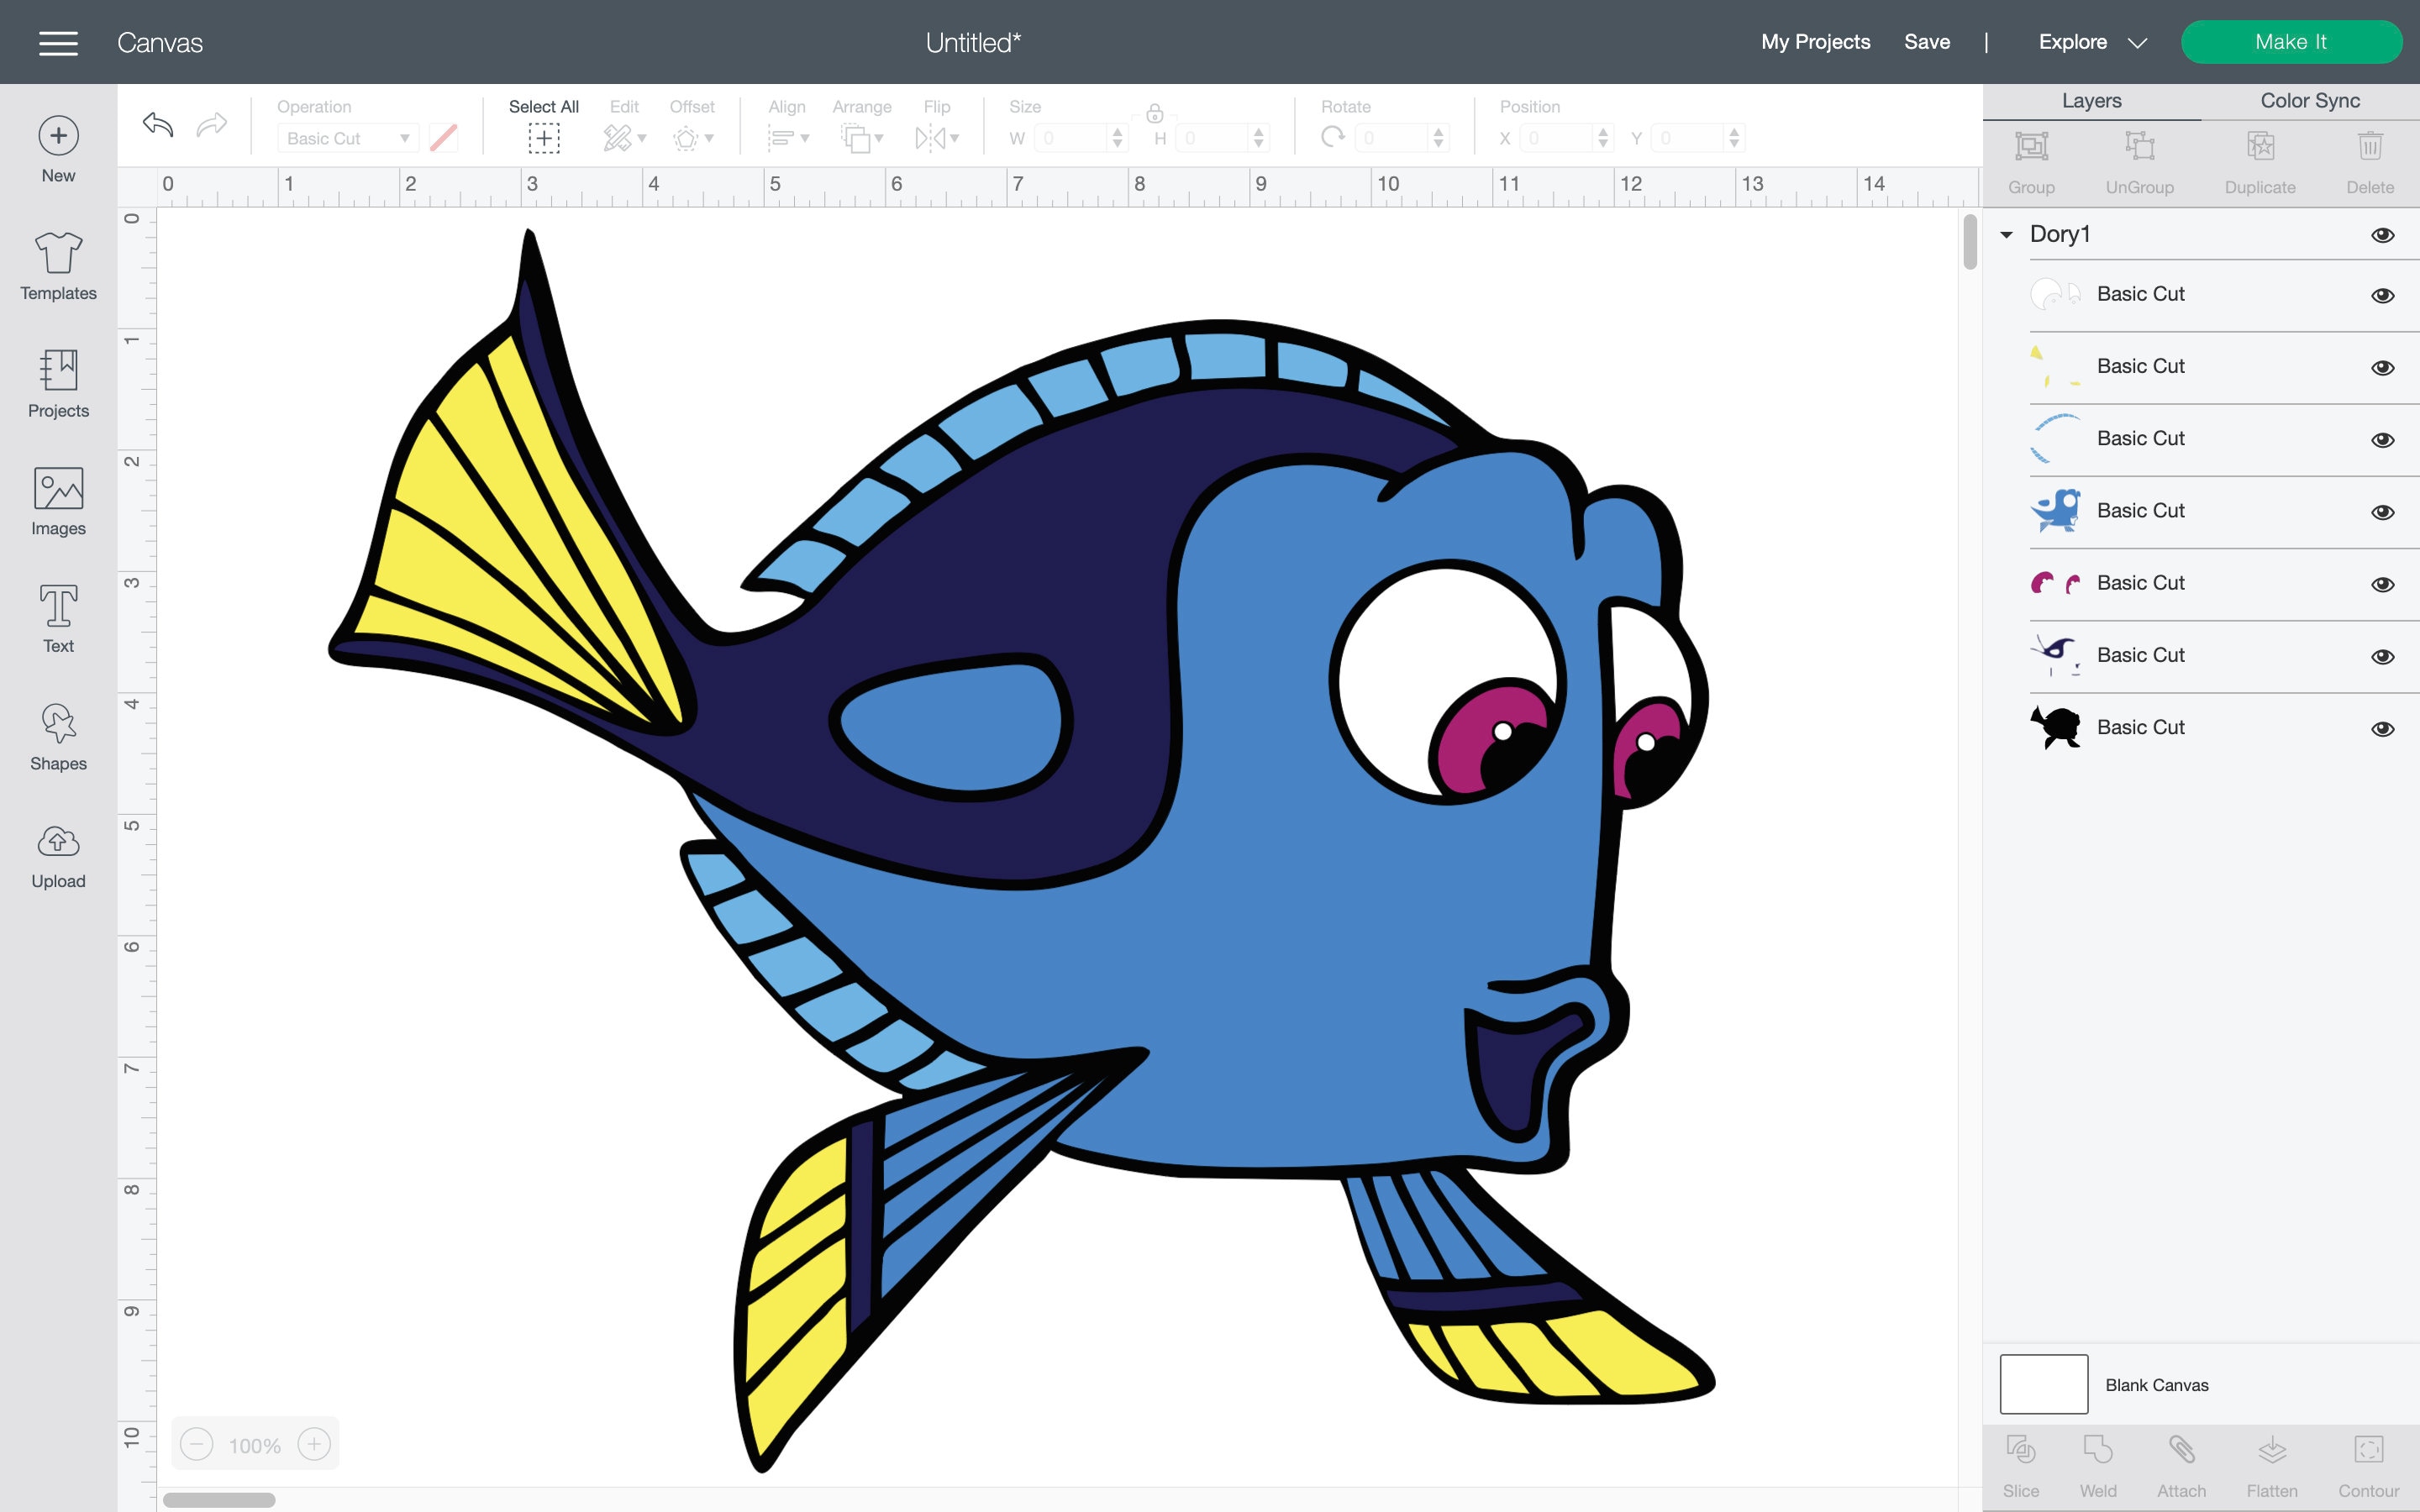Open the hamburger main menu

58,43
